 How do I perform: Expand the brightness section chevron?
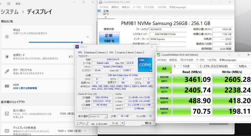click(x=88, y=37)
